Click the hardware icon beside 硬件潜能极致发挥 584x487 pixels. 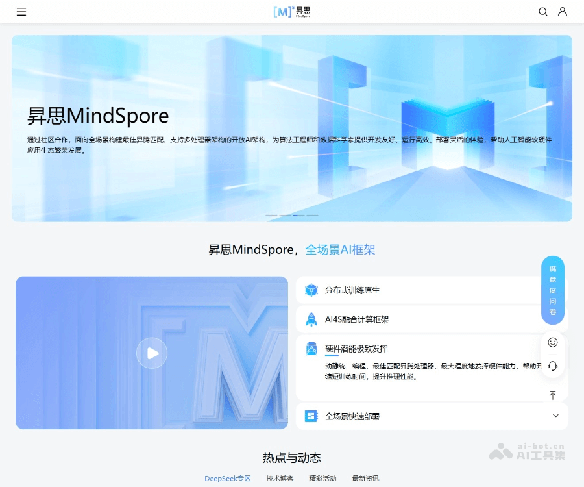click(x=311, y=349)
